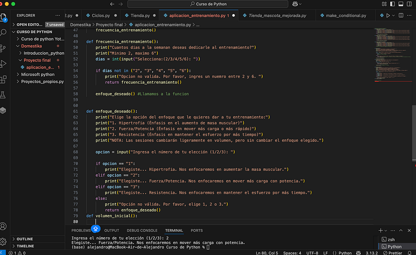Click Proyecto final in the breadcrumb path
416x255 pixels.
(x=109, y=25)
